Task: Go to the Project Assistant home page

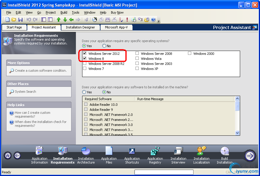Action: 8,156
